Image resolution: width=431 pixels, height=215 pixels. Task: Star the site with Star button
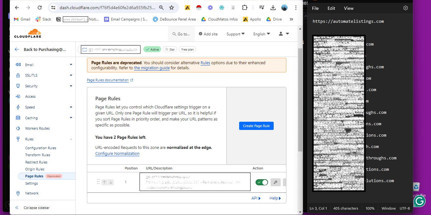[170, 49]
